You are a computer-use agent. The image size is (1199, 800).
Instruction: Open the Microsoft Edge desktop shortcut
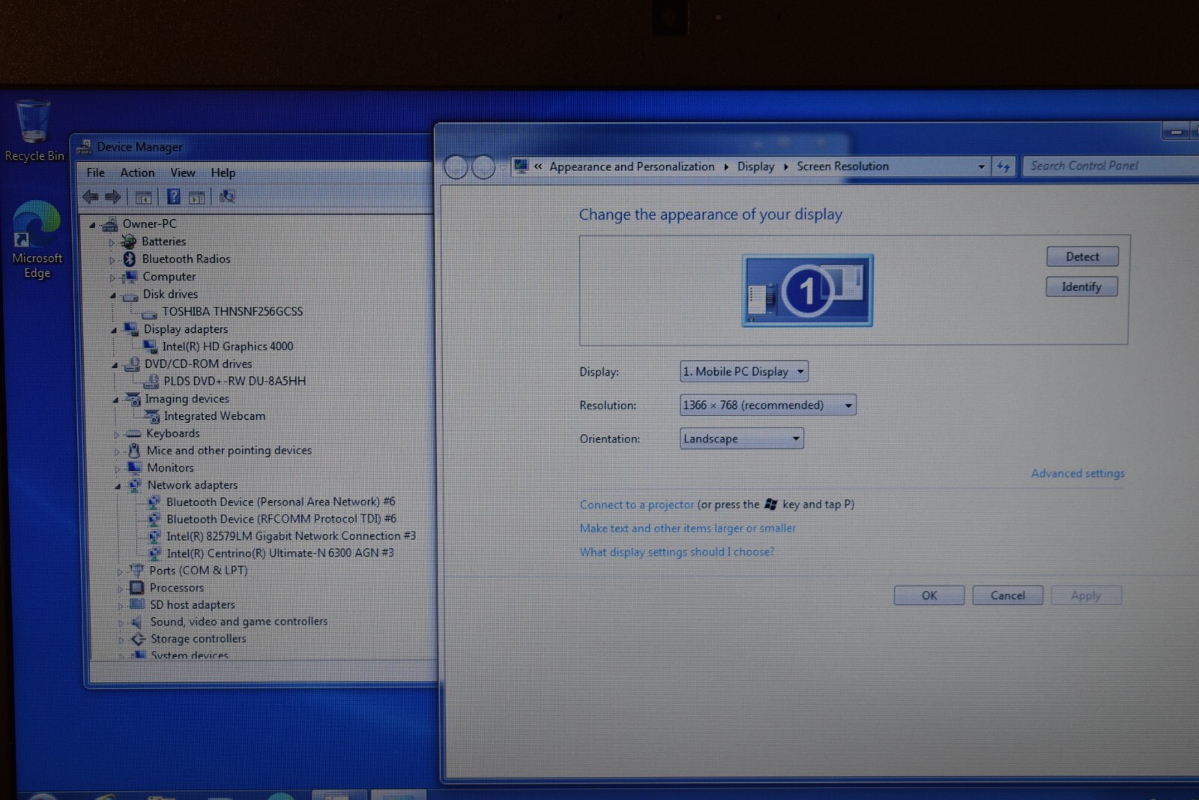37,240
